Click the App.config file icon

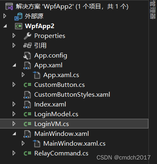[x=27, y=55]
